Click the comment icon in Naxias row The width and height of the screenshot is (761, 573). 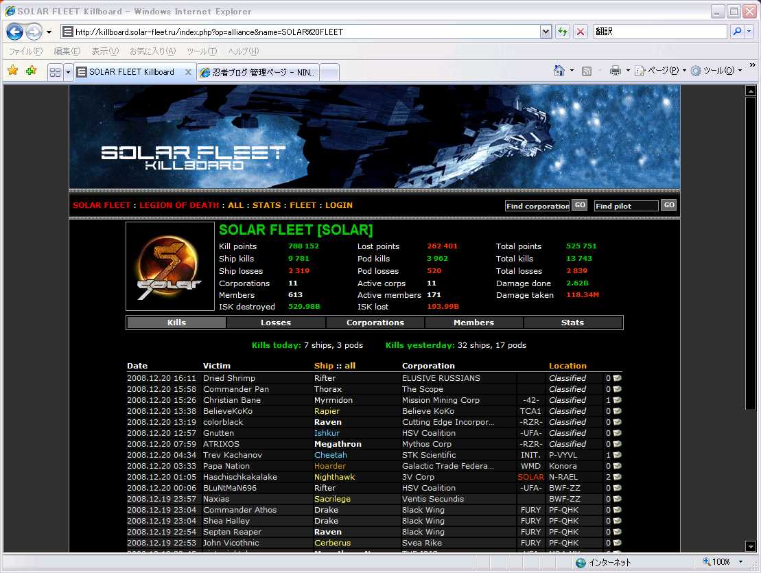(618, 499)
